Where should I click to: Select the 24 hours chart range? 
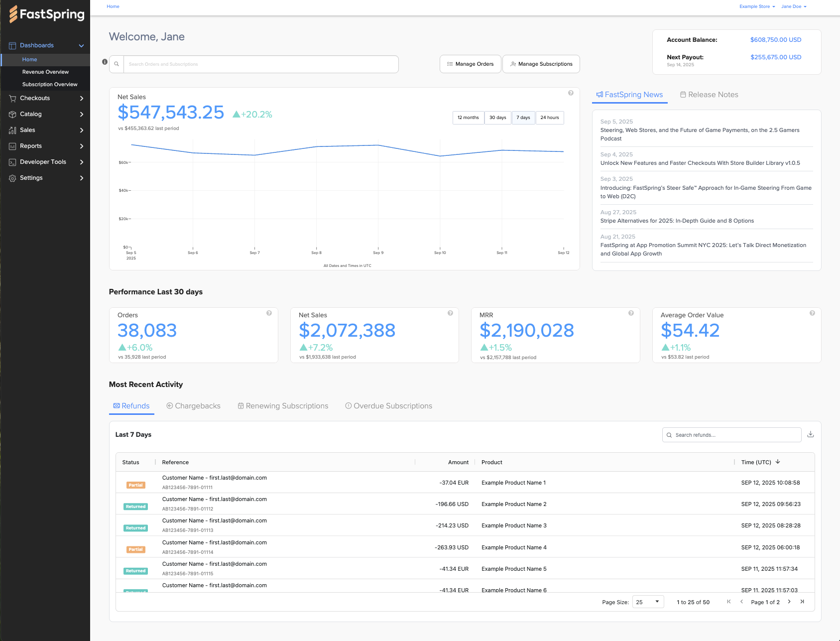pyautogui.click(x=550, y=118)
